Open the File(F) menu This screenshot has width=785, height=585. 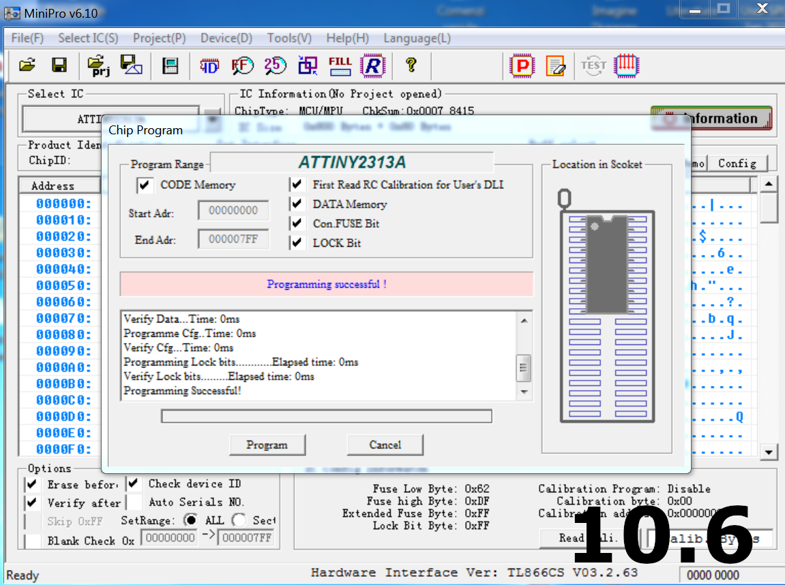click(x=27, y=38)
